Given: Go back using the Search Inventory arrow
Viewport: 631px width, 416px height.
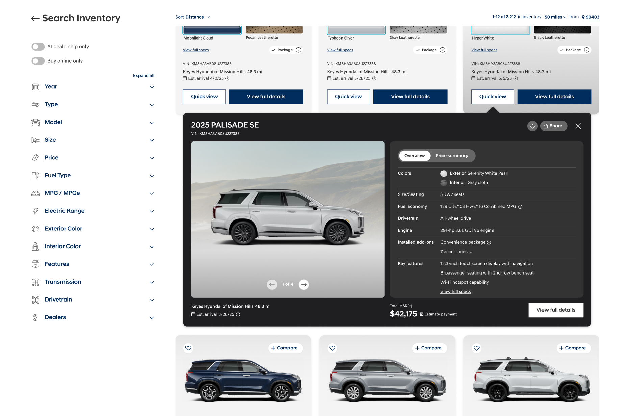Looking at the screenshot, I should (x=35, y=18).
